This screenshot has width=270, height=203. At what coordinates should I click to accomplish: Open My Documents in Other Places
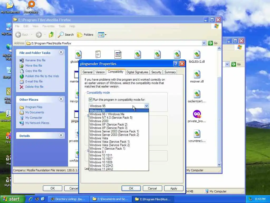pos(35,112)
